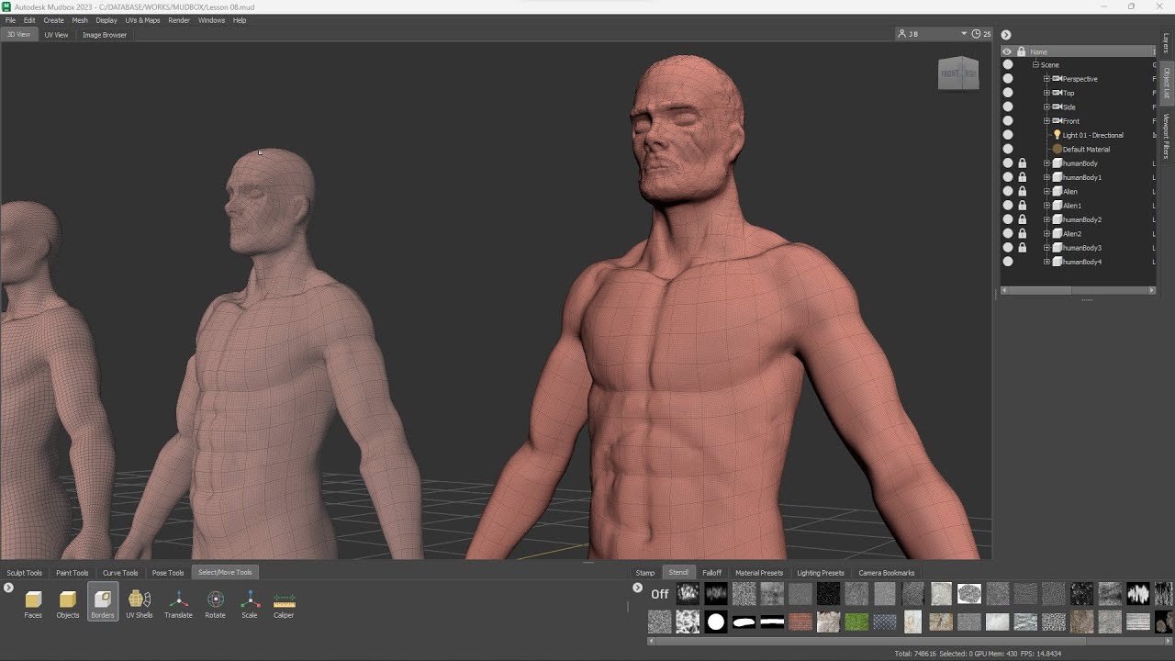The width and height of the screenshot is (1175, 661).
Task: Open the stencil tray arrow menu
Action: [x=638, y=588]
